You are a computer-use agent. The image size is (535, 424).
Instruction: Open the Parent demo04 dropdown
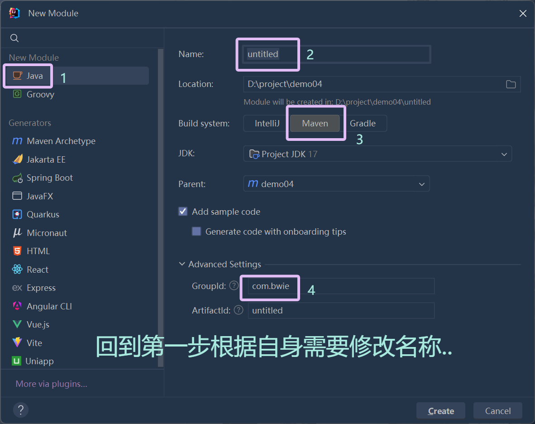336,183
